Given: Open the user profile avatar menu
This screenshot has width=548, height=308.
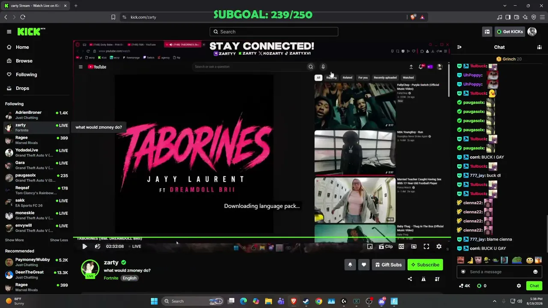Looking at the screenshot, I should (x=532, y=32).
